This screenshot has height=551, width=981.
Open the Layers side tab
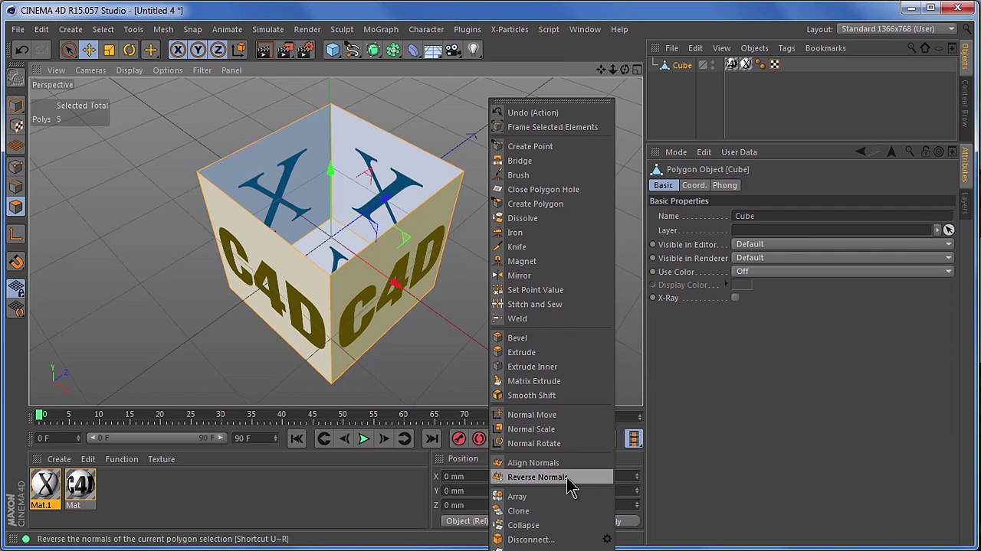(x=965, y=202)
